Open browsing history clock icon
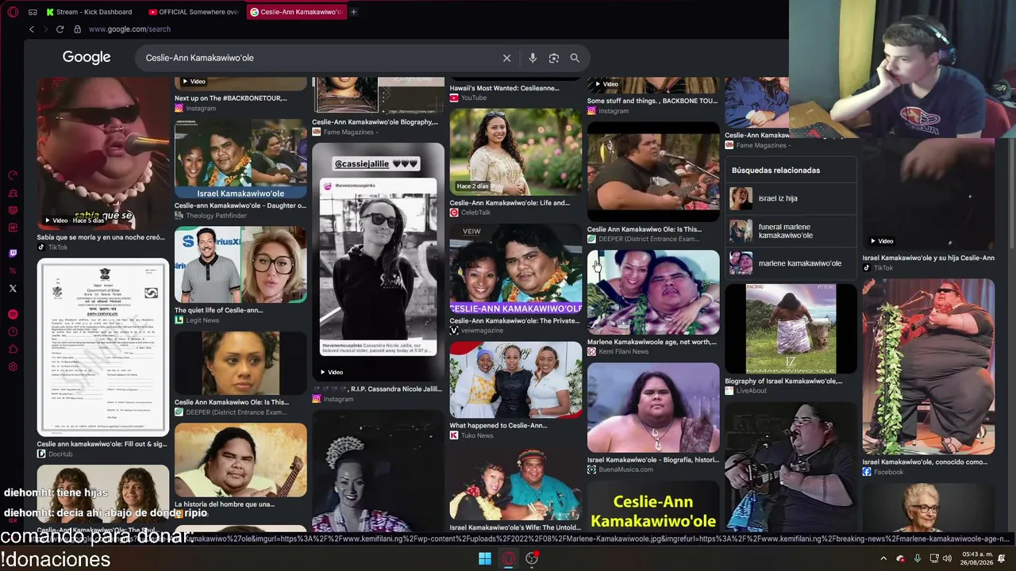 click(13, 331)
